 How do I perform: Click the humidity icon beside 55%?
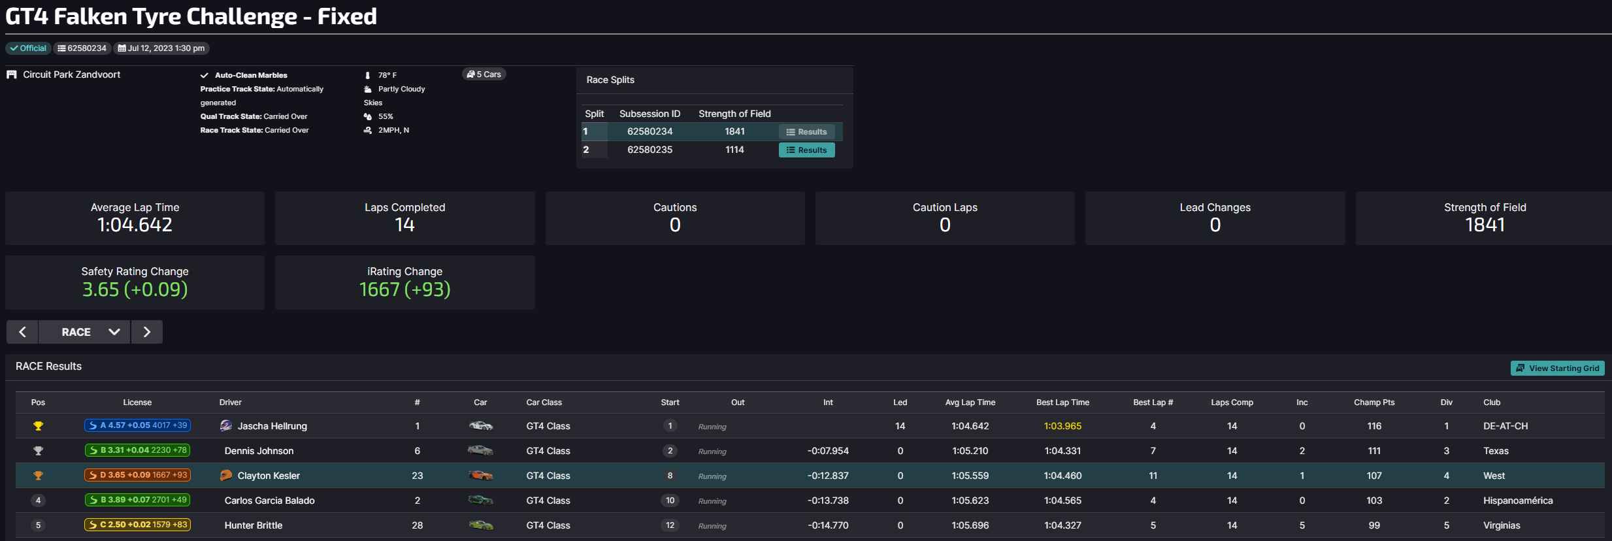(x=368, y=116)
